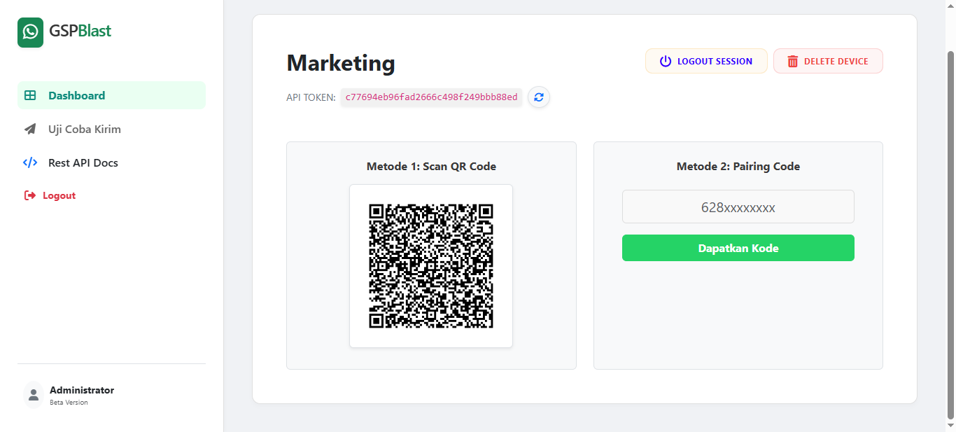
Task: Click the paper plane icon beside Uji Coba Kirim
Action: 29,129
